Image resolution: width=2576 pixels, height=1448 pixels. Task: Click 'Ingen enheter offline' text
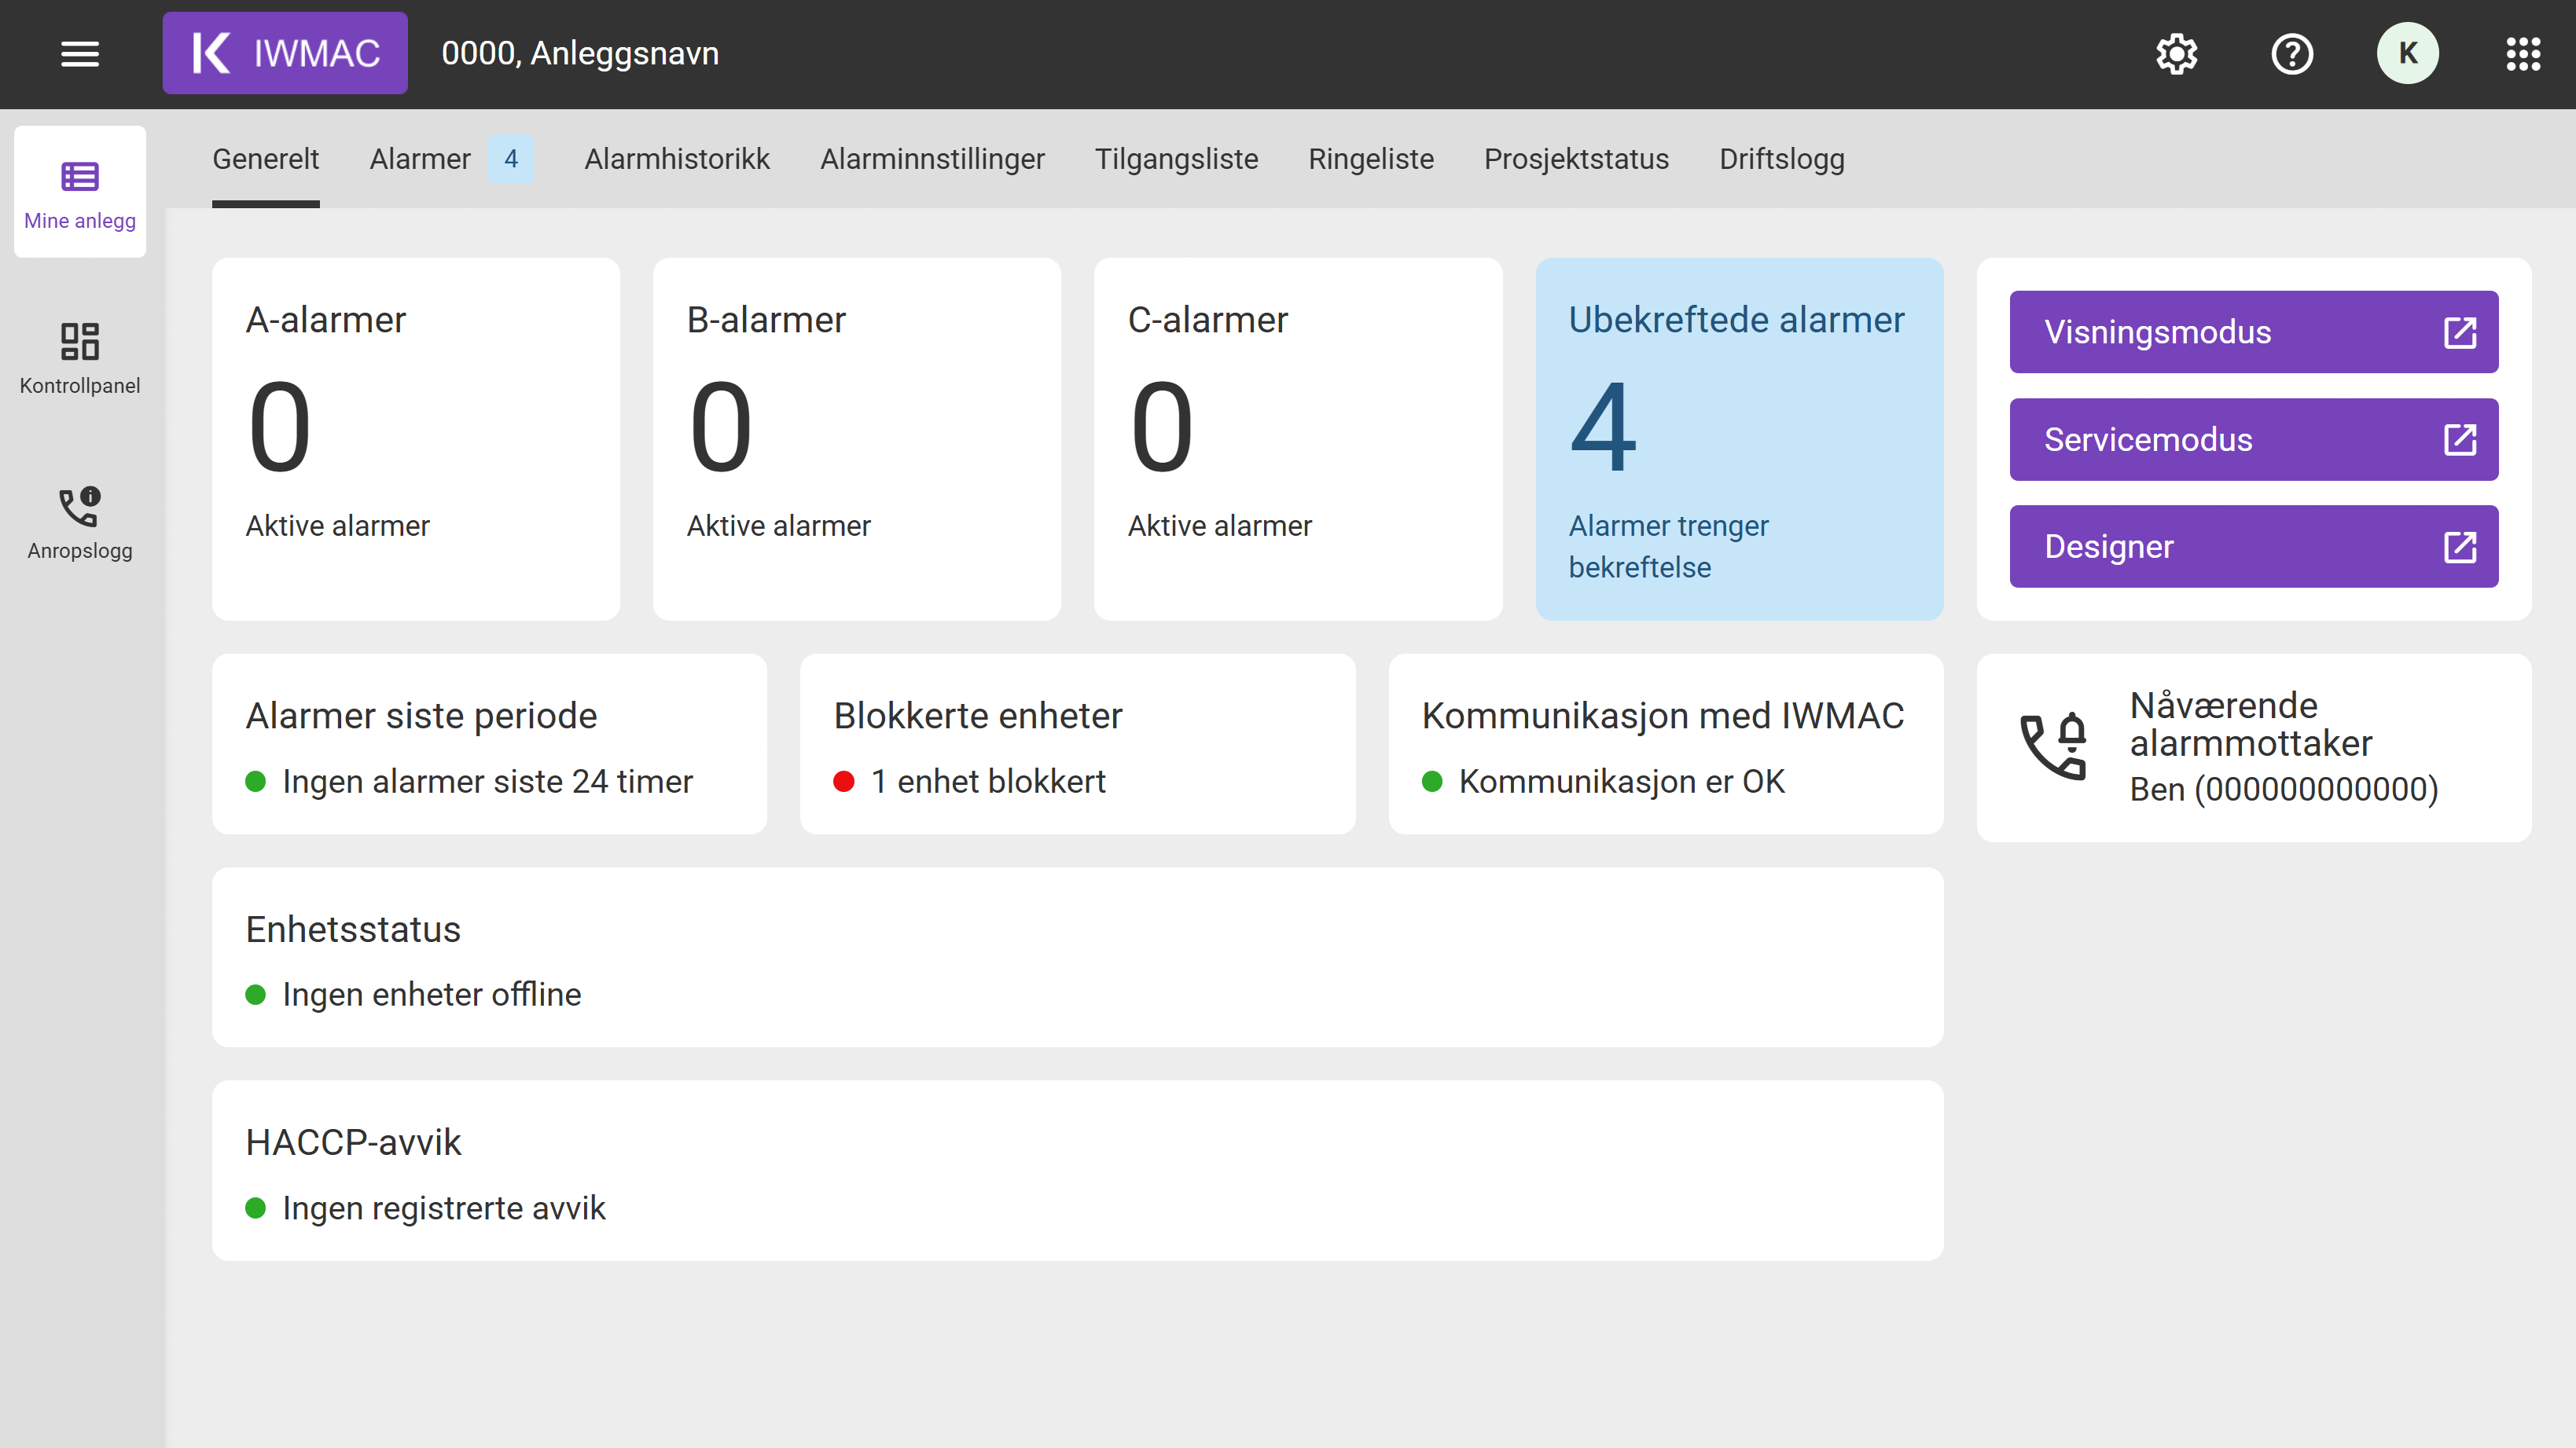pos(431,995)
